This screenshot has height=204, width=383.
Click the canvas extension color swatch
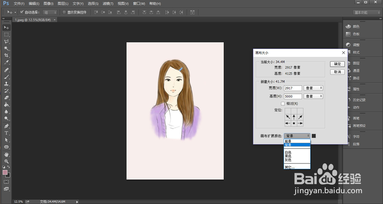tap(314, 136)
